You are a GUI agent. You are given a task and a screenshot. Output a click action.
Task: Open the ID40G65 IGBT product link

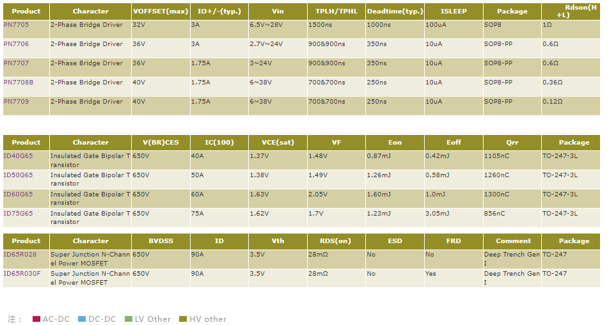[x=18, y=155]
